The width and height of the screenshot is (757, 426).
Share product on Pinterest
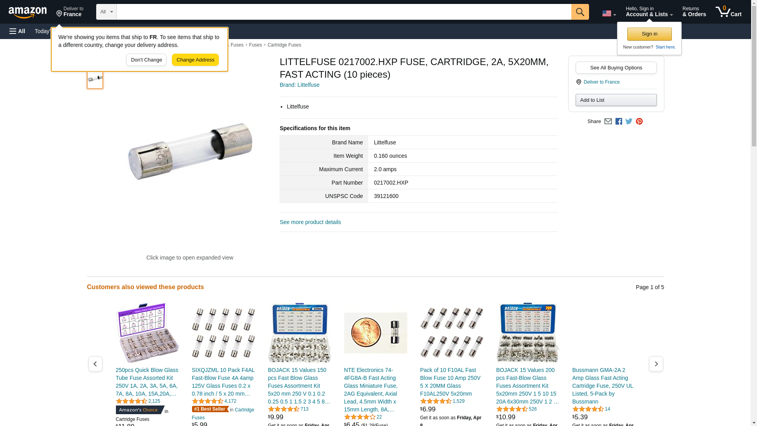tap(639, 121)
